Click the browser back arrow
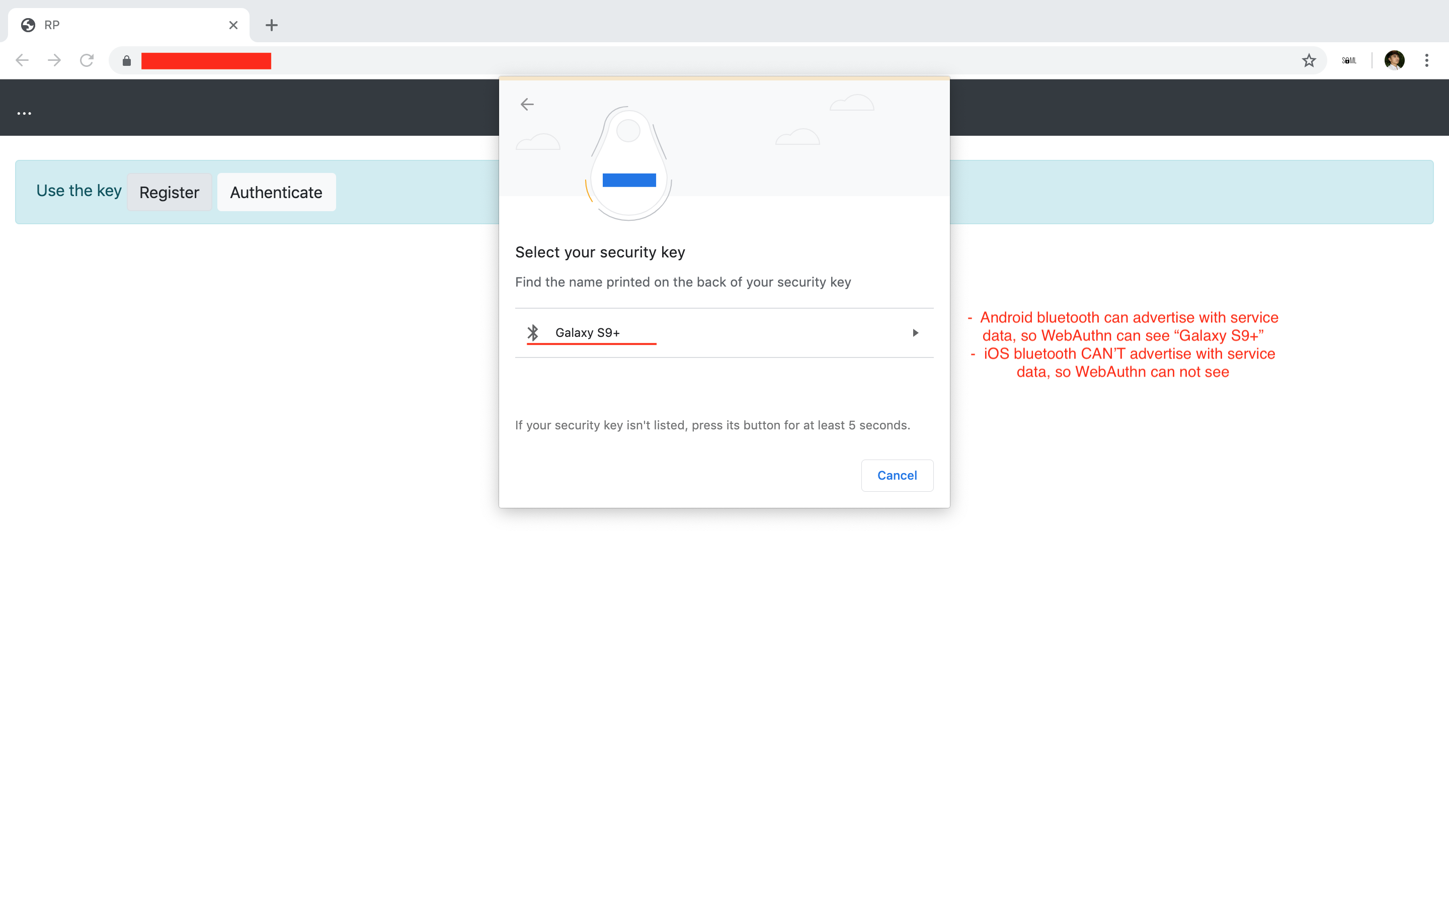 pyautogui.click(x=22, y=60)
